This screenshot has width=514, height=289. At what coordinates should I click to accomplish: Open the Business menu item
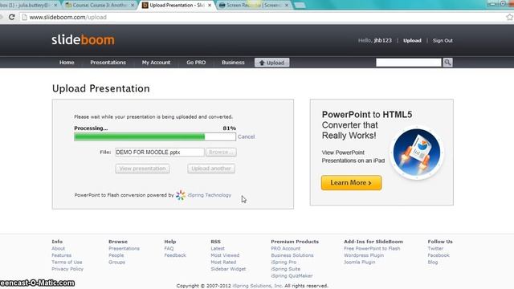[x=233, y=63]
